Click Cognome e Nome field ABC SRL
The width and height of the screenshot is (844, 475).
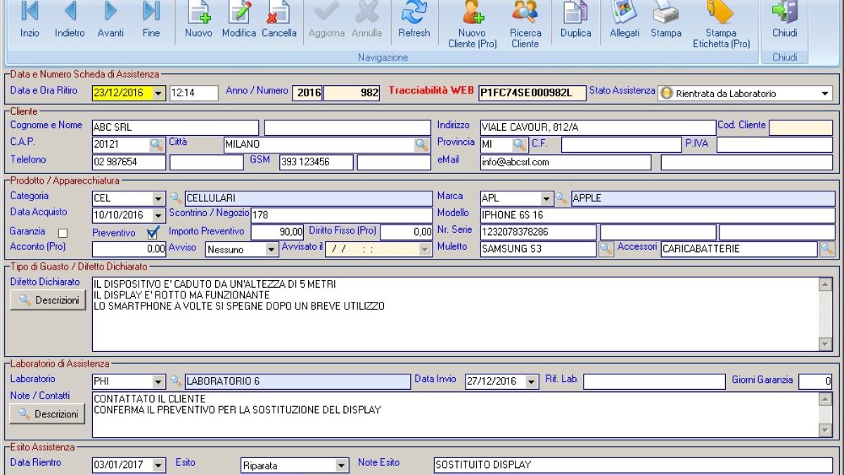click(176, 128)
